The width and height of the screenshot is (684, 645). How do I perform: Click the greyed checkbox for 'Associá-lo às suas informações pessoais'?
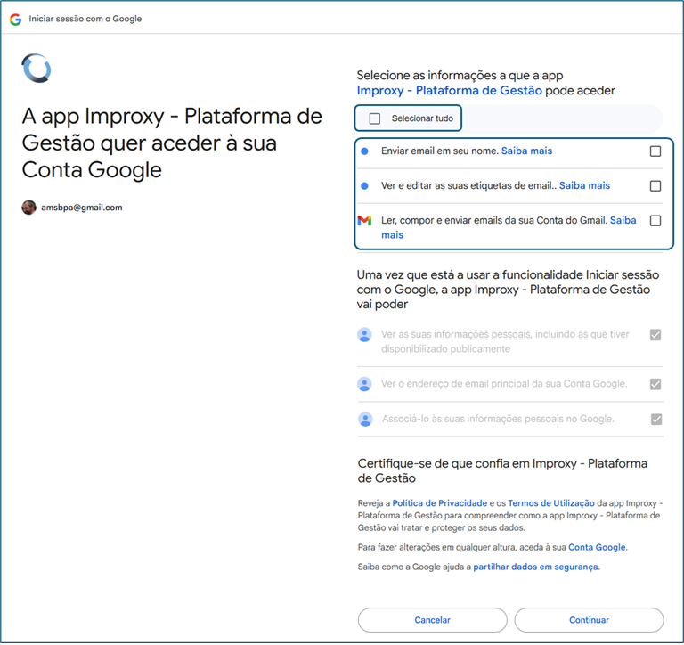pos(656,419)
